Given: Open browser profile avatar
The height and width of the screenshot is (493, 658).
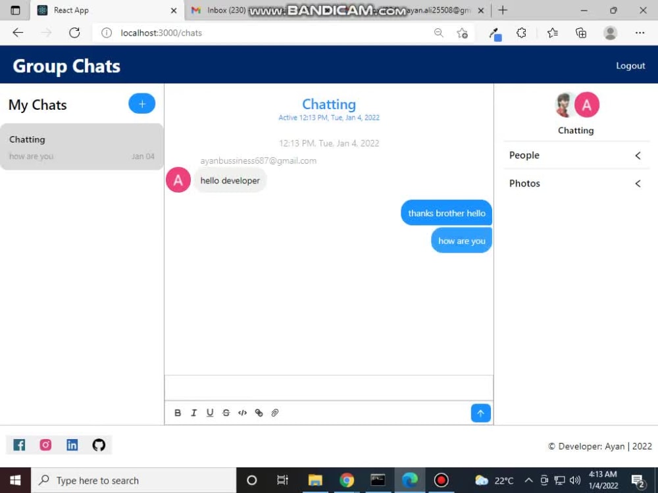Looking at the screenshot, I should coord(610,33).
